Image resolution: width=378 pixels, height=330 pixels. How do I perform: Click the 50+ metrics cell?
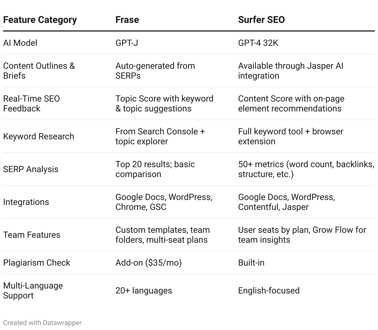click(306, 169)
